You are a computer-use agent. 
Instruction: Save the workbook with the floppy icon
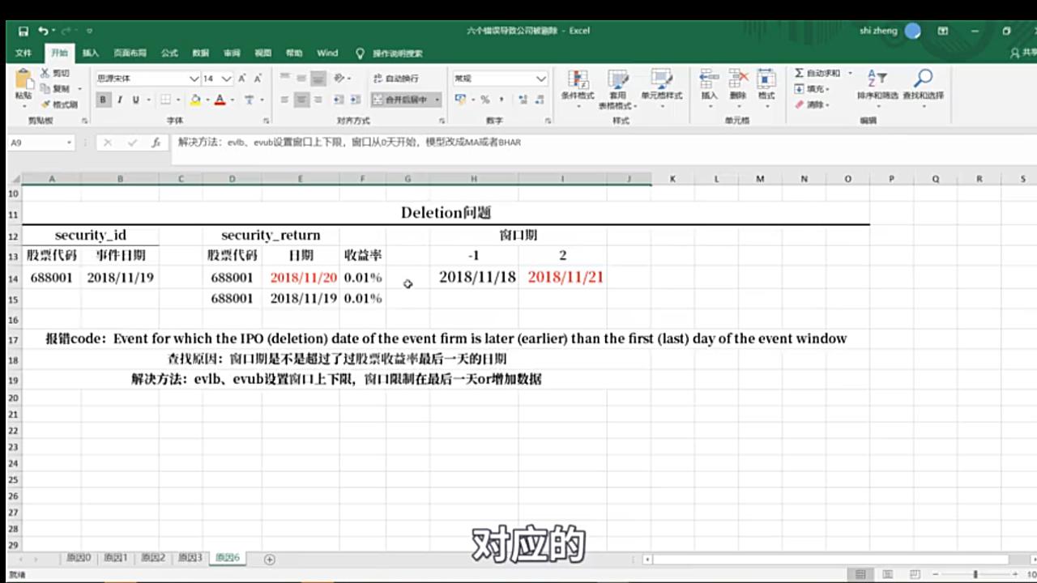click(23, 31)
